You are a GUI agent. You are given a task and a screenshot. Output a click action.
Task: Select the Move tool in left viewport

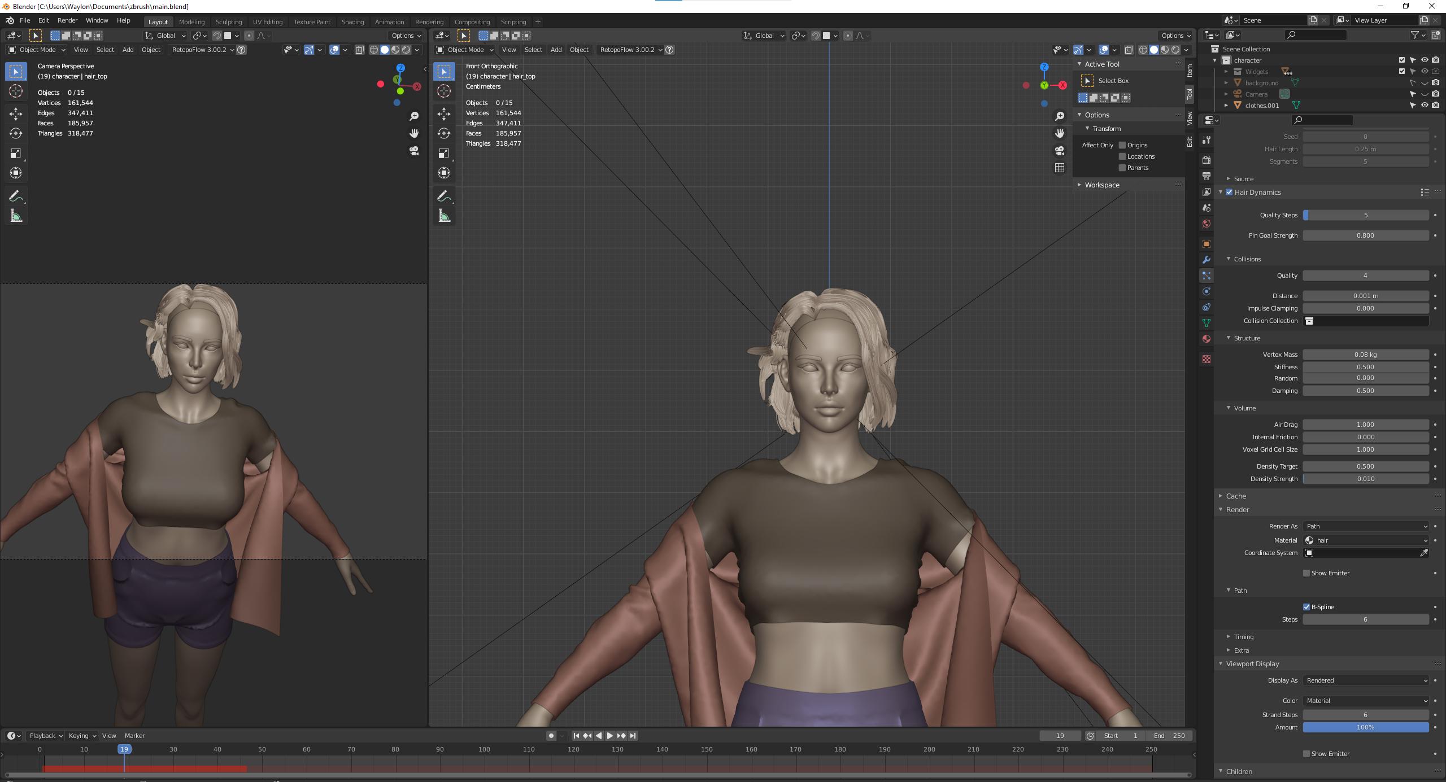(16, 113)
